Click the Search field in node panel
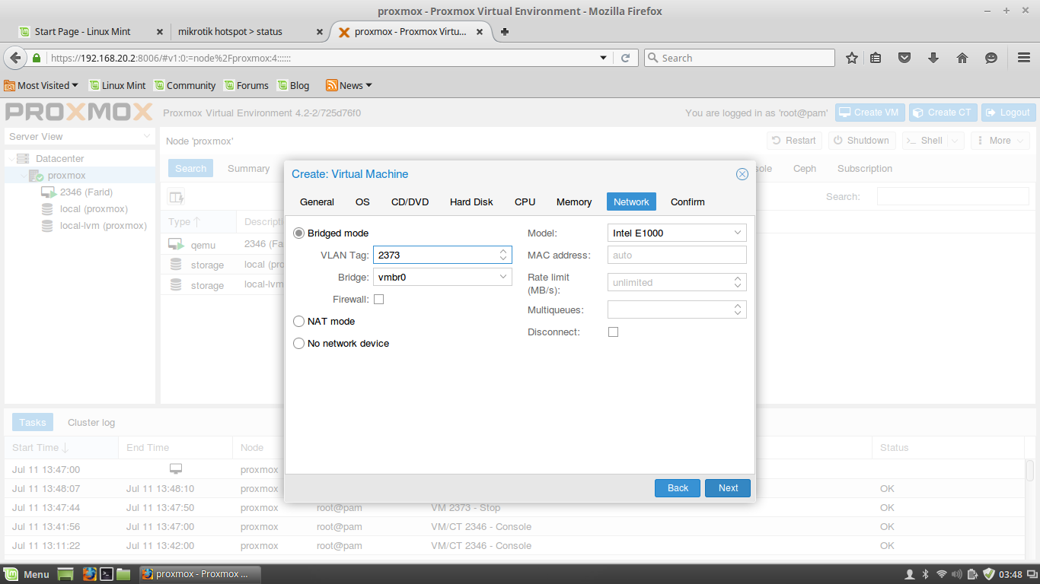Screen dimensions: 1040x584 tap(952, 196)
